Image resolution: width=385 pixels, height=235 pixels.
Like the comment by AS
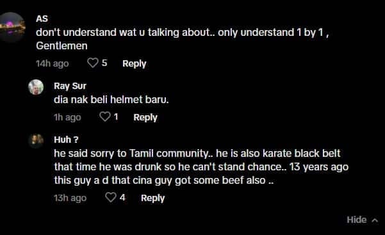93,63
